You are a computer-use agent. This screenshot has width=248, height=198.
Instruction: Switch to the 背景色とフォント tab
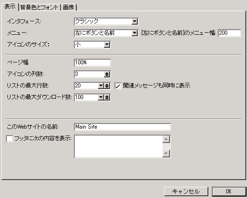tap(39, 7)
